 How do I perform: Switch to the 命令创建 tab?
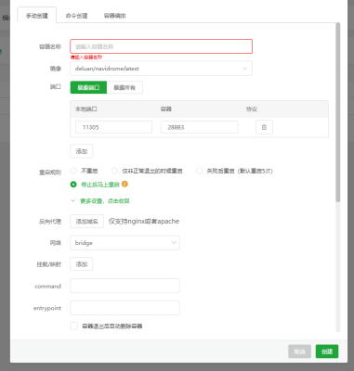(x=76, y=16)
